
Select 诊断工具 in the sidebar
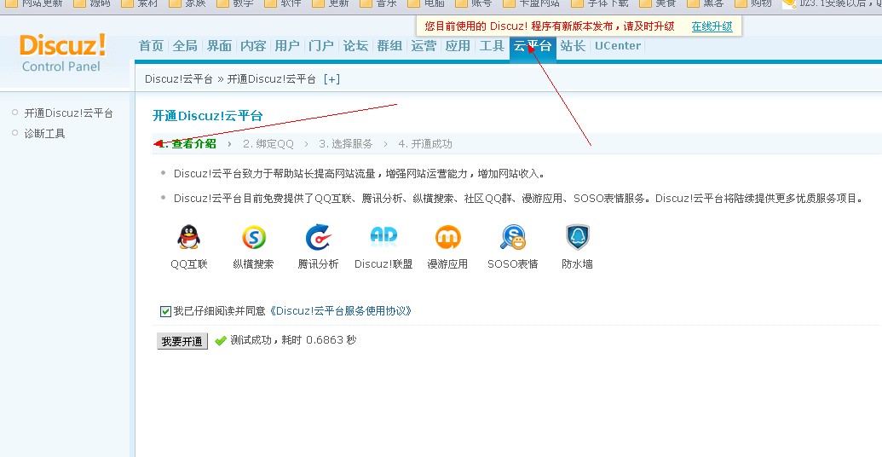pos(45,134)
